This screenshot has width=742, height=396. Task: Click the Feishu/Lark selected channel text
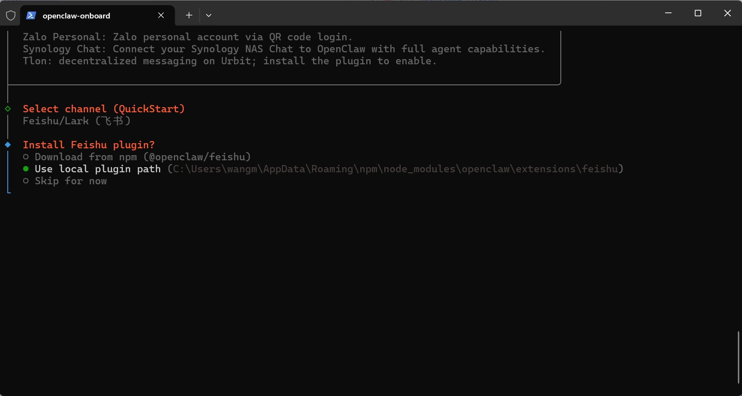point(76,121)
